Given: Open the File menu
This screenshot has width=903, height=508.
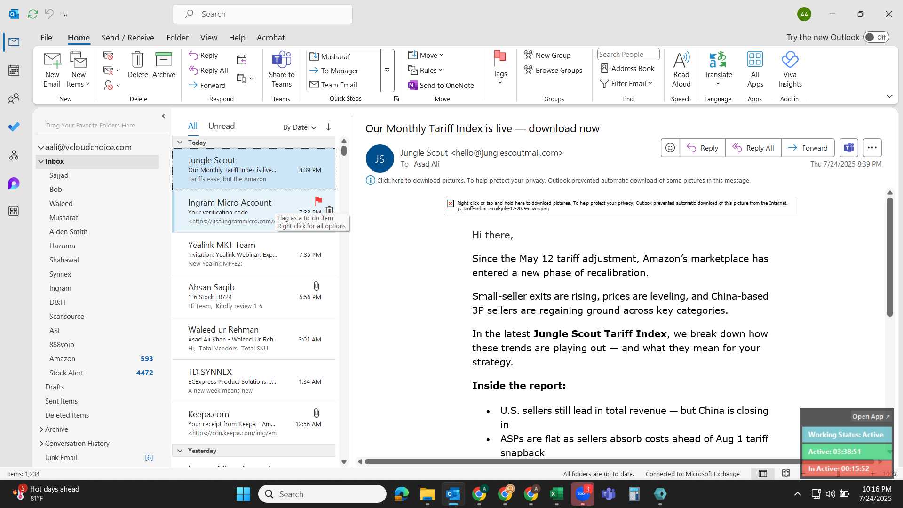Looking at the screenshot, I should click(46, 38).
